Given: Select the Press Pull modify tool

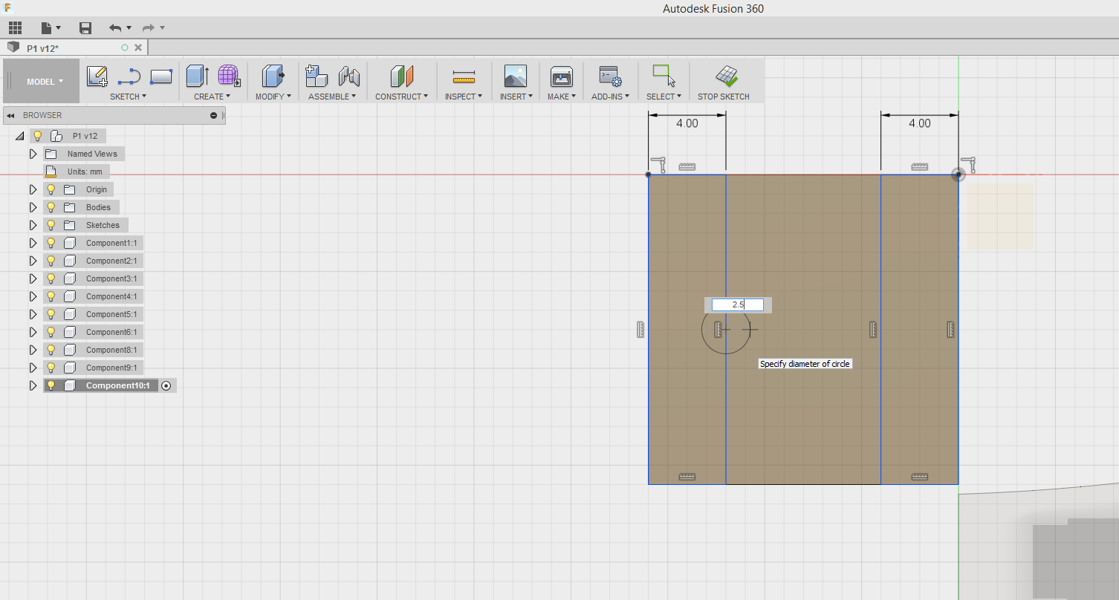Looking at the screenshot, I should [x=273, y=76].
